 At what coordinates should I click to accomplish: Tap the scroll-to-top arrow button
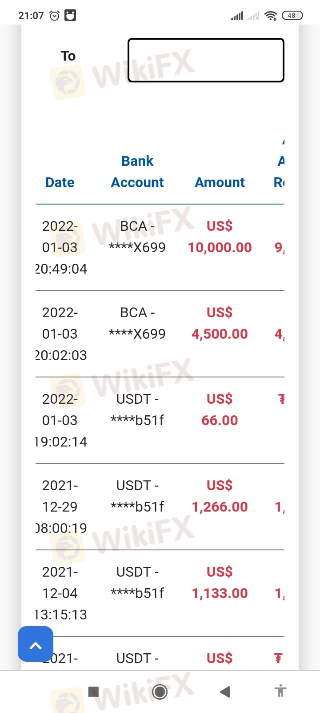(x=36, y=644)
